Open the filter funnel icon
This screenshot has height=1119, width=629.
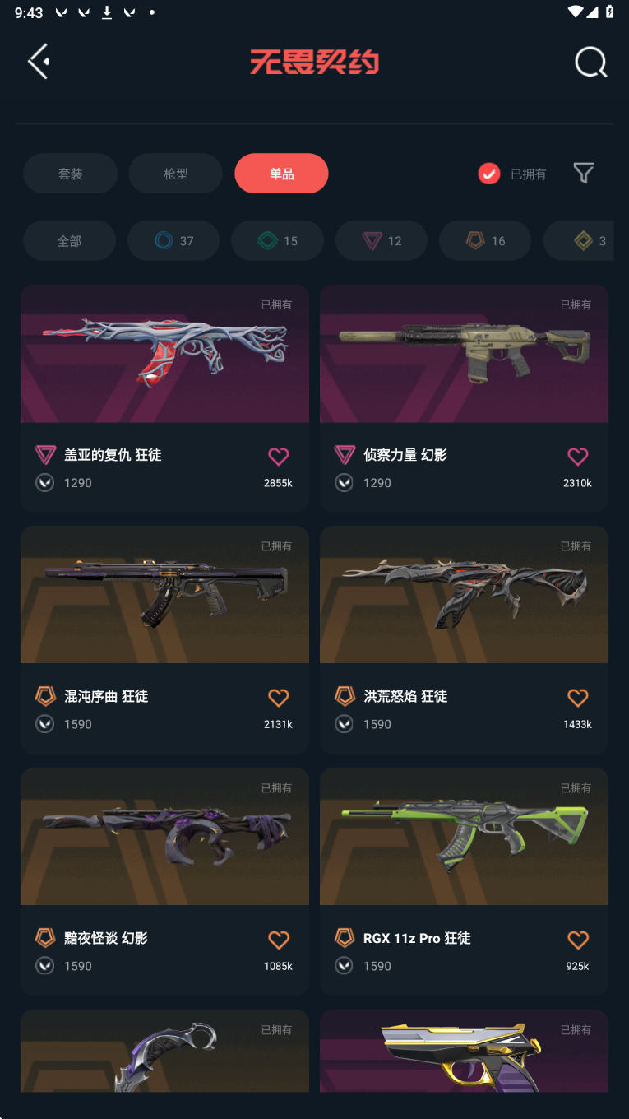point(584,173)
